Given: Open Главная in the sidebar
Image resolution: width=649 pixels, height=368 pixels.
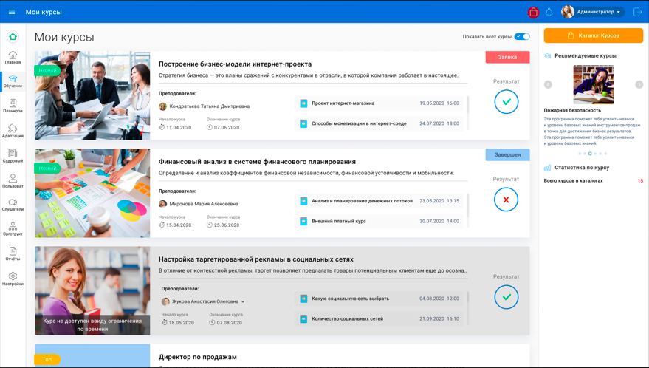Looking at the screenshot, I should pos(13,58).
